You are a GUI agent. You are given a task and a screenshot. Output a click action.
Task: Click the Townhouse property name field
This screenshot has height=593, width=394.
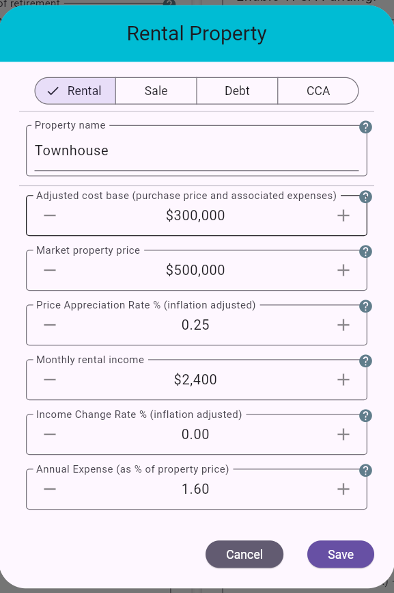197,150
